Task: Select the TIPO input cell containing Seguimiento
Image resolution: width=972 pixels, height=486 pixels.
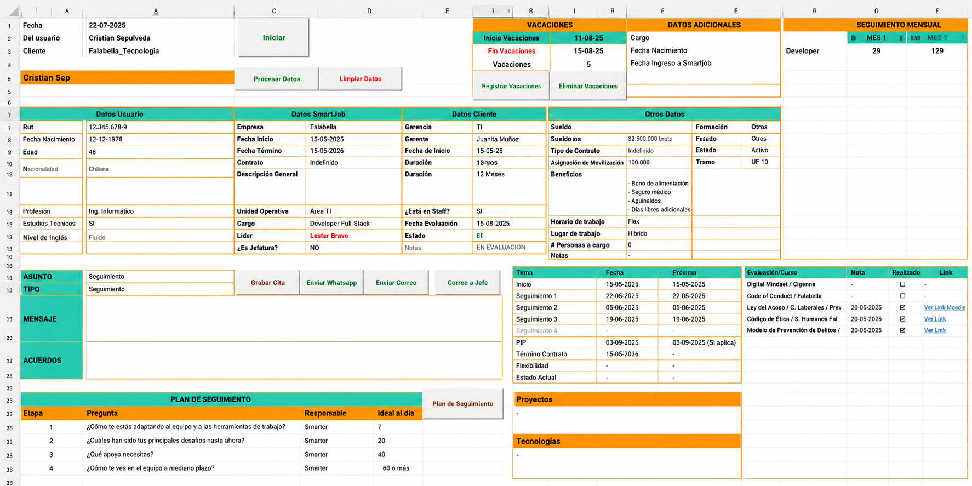Action: [x=160, y=289]
